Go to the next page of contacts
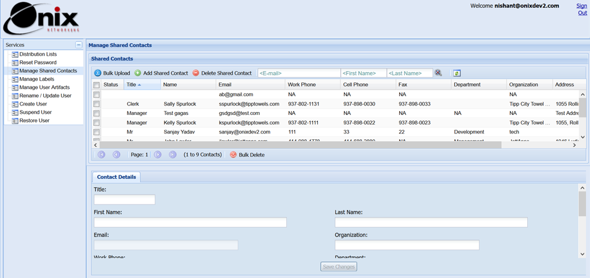This screenshot has height=278, width=590. (x=158, y=155)
